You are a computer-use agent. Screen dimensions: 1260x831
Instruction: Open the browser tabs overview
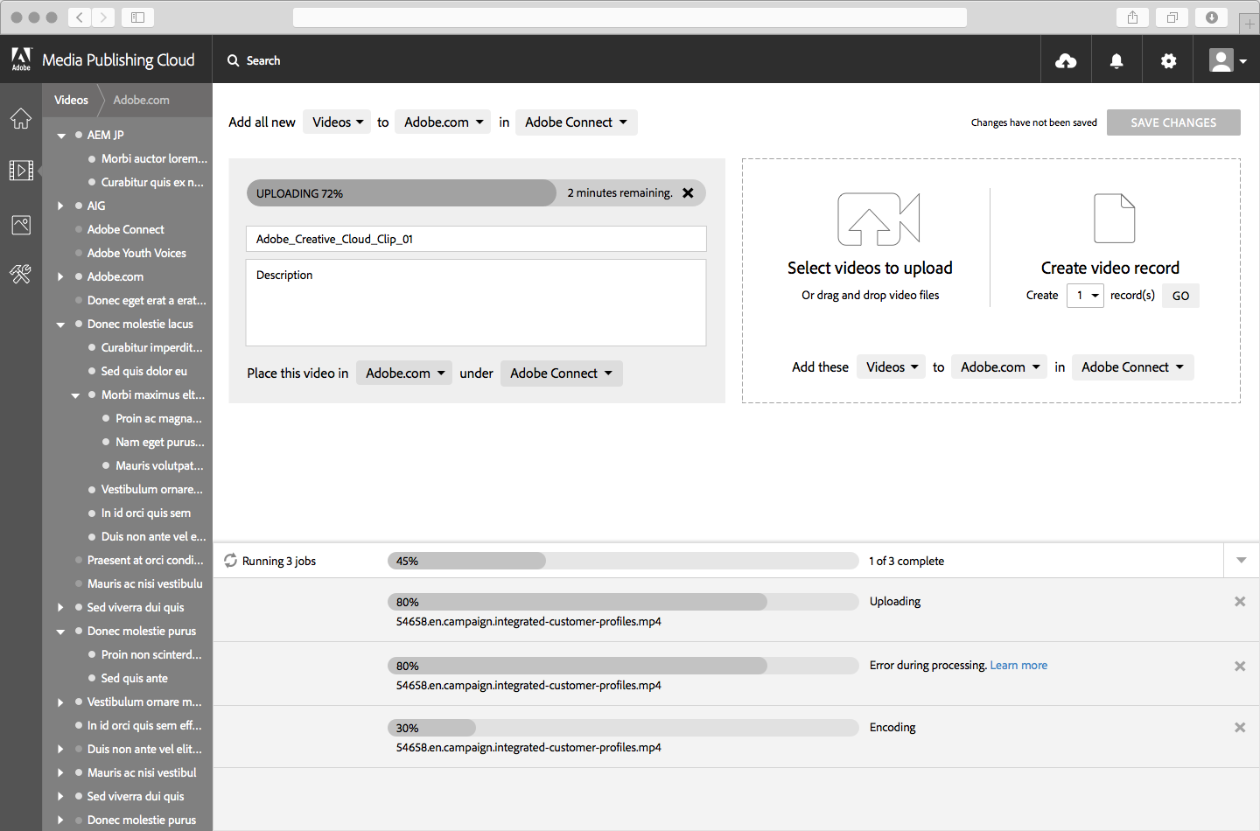[x=1172, y=17]
